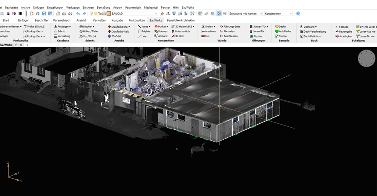Click the Höher / Tiefer section button

click(89, 32)
